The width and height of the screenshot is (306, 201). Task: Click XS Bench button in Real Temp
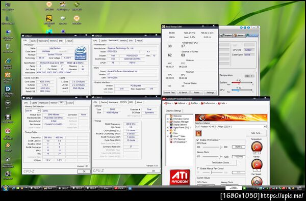click(183, 93)
